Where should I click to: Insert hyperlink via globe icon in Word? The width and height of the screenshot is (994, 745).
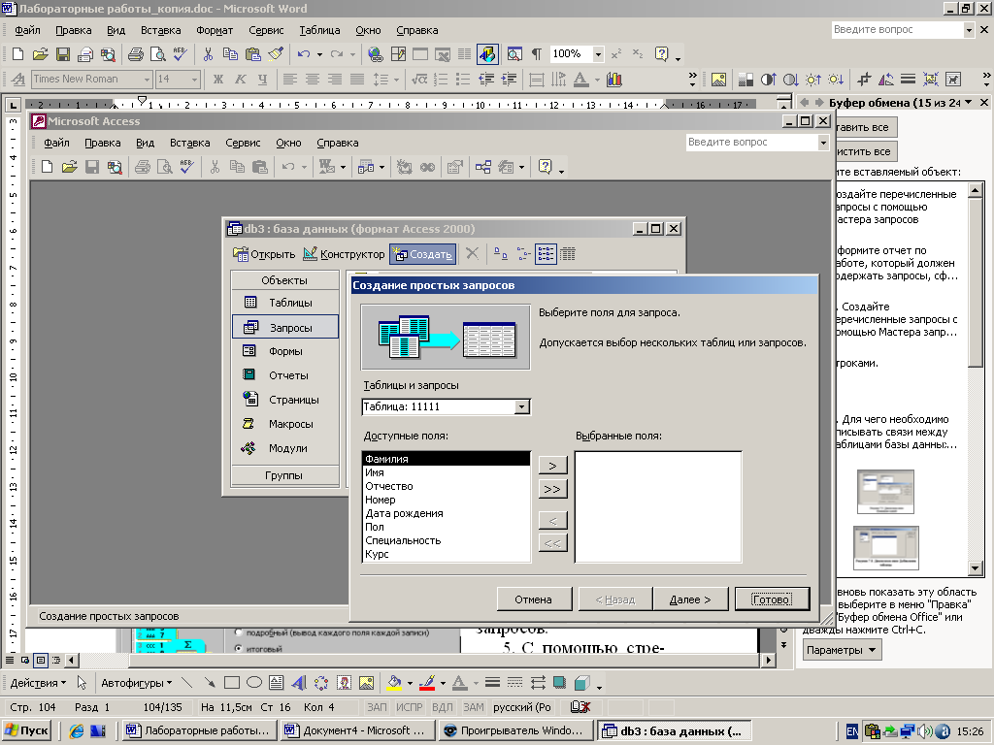376,54
